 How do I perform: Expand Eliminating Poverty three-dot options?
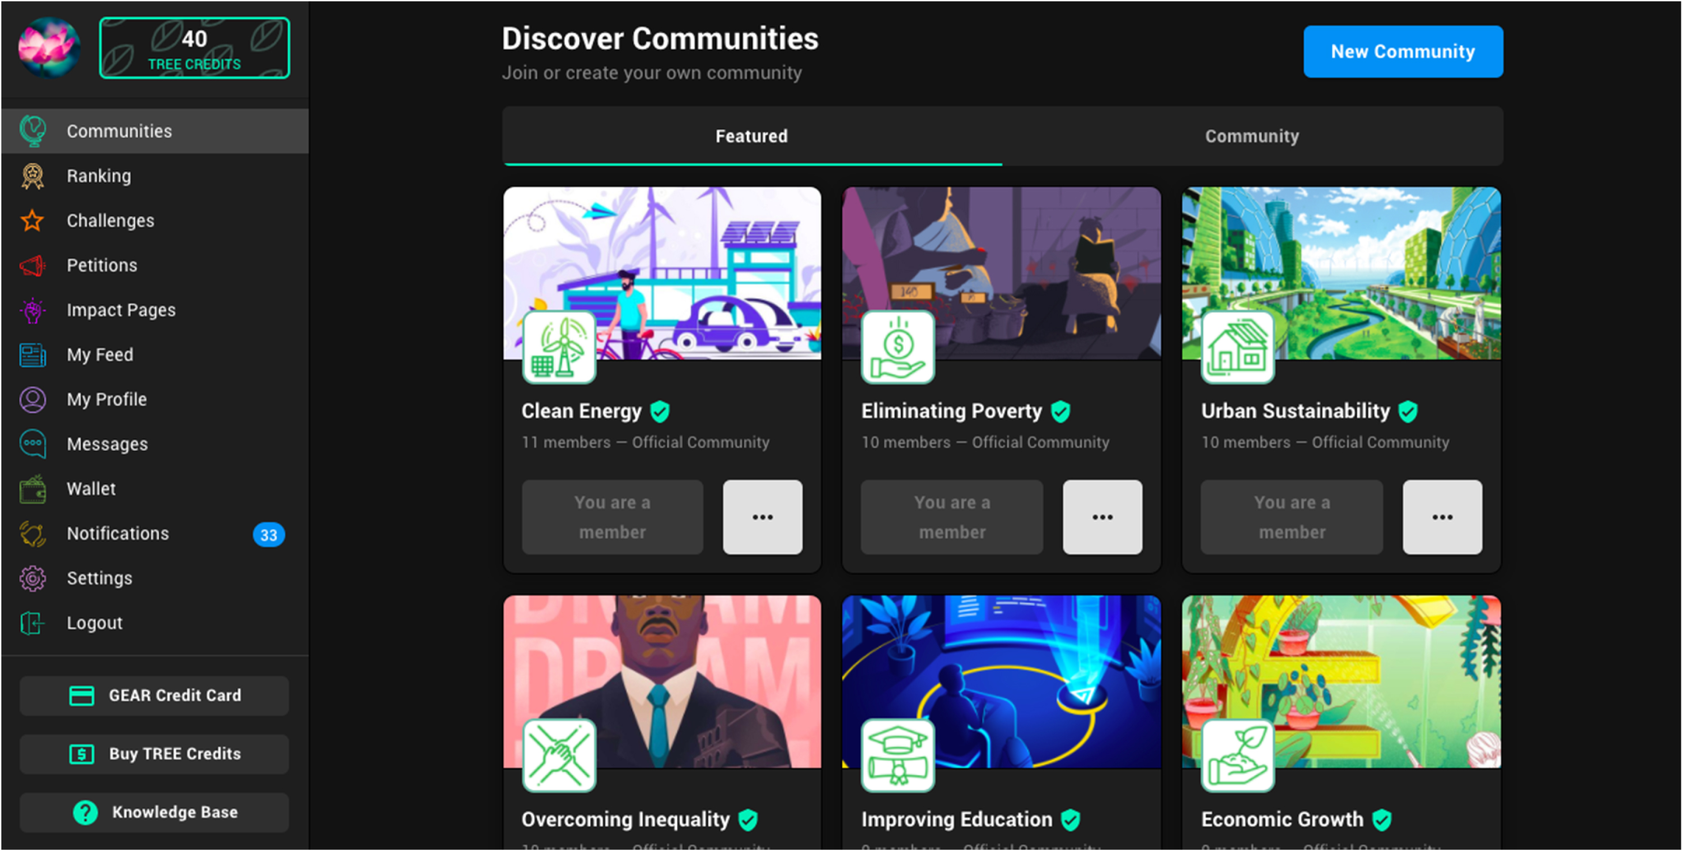(x=1102, y=517)
